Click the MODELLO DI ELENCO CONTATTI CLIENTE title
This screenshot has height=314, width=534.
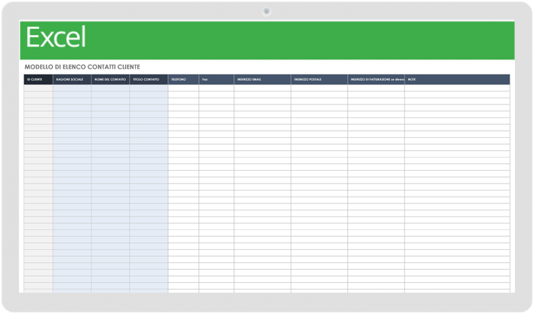coord(82,67)
